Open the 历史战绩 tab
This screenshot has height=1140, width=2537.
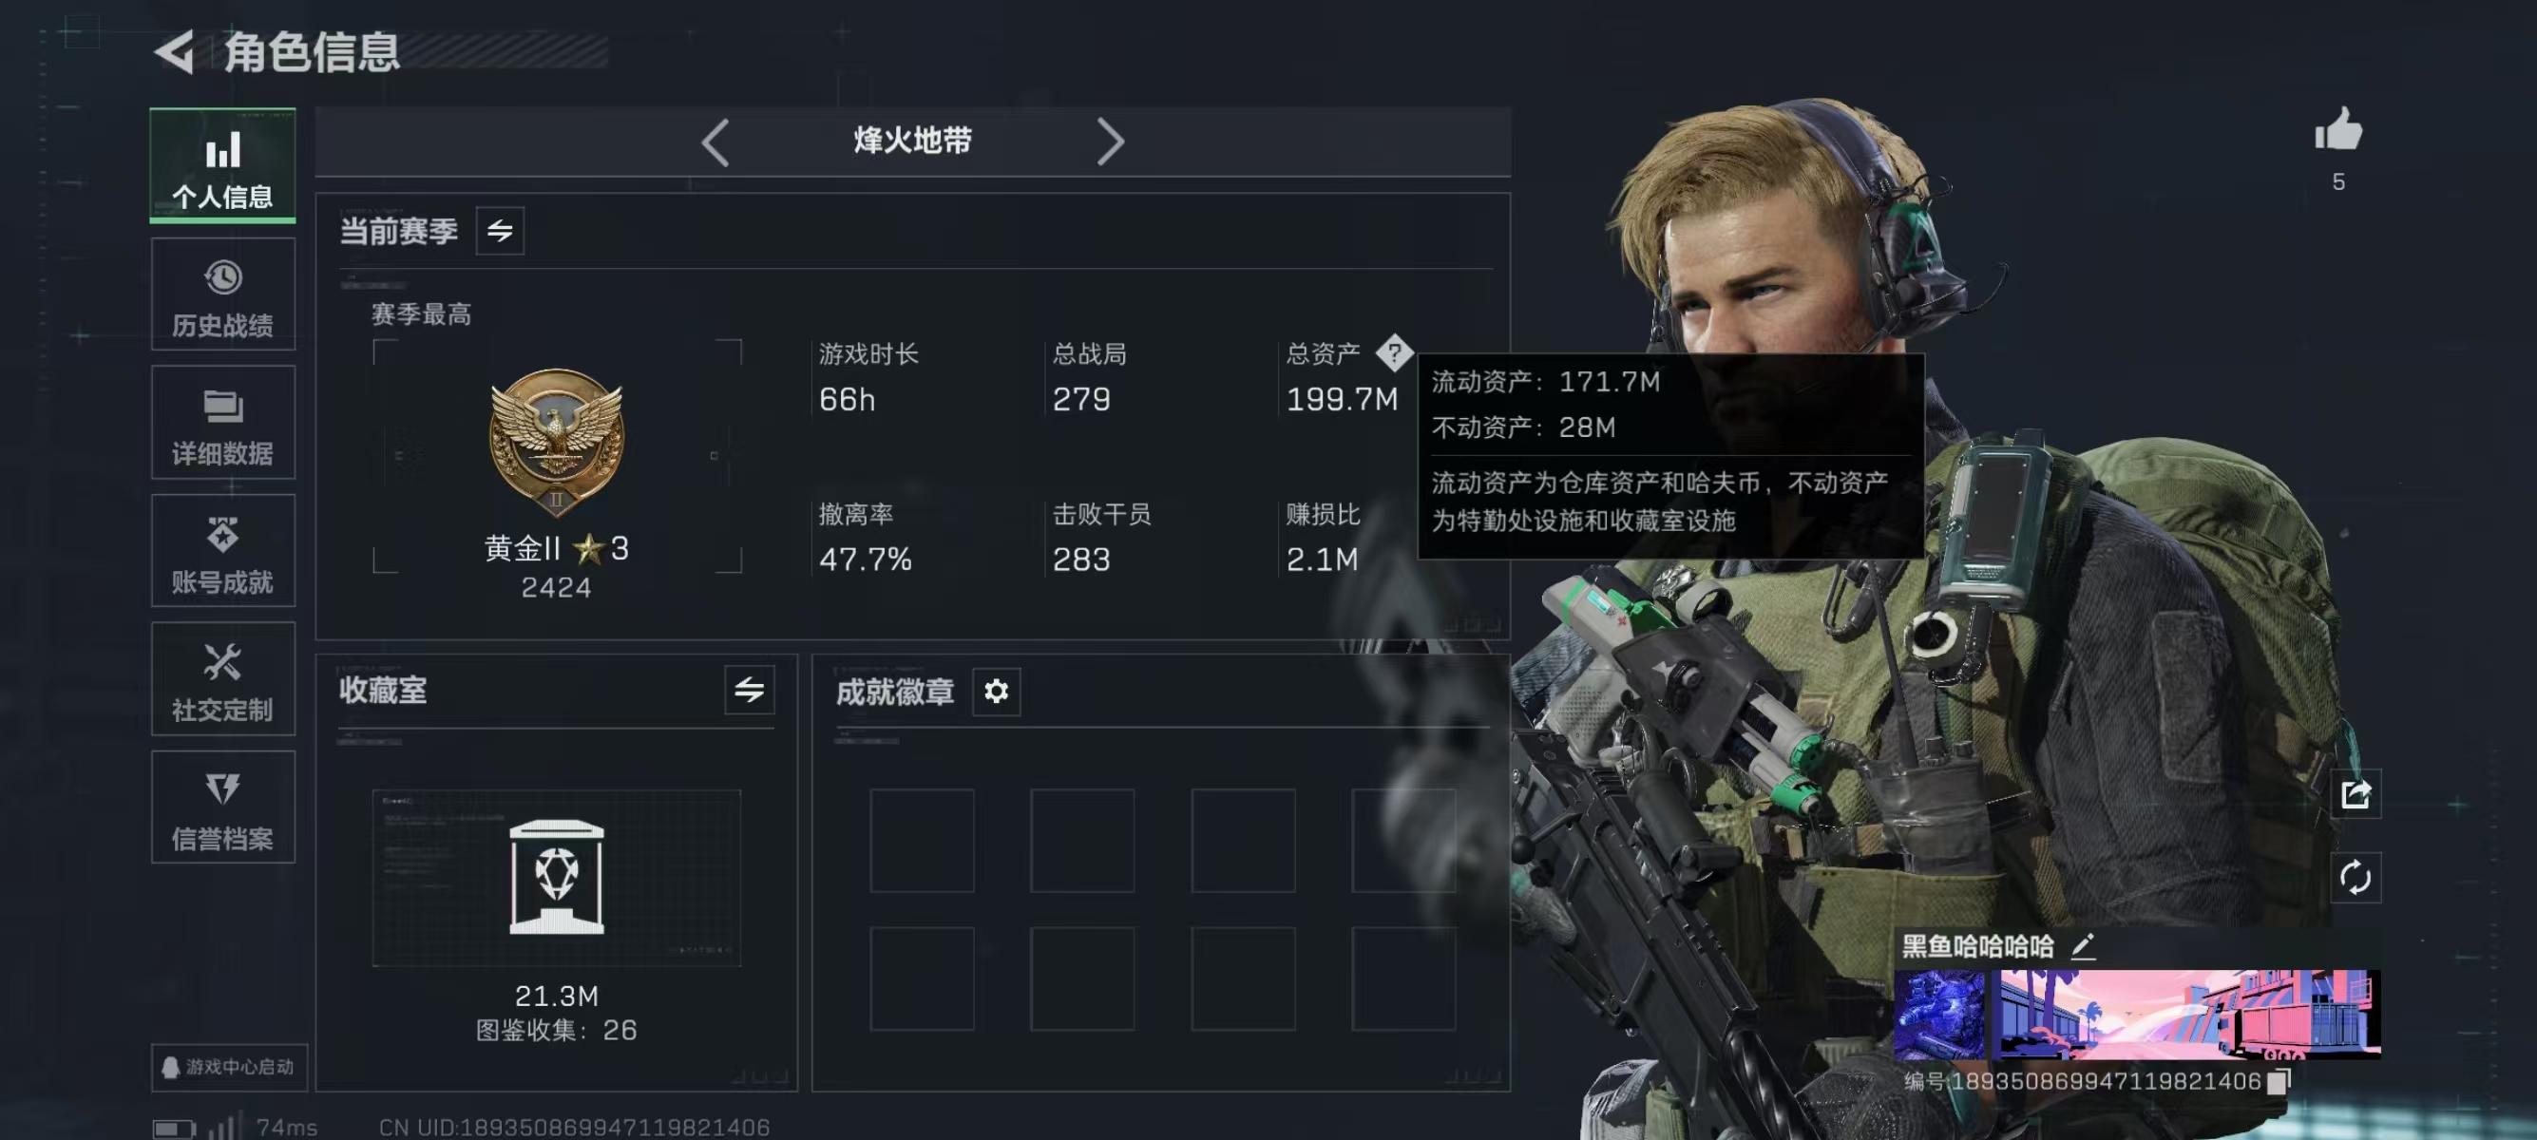[x=222, y=294]
